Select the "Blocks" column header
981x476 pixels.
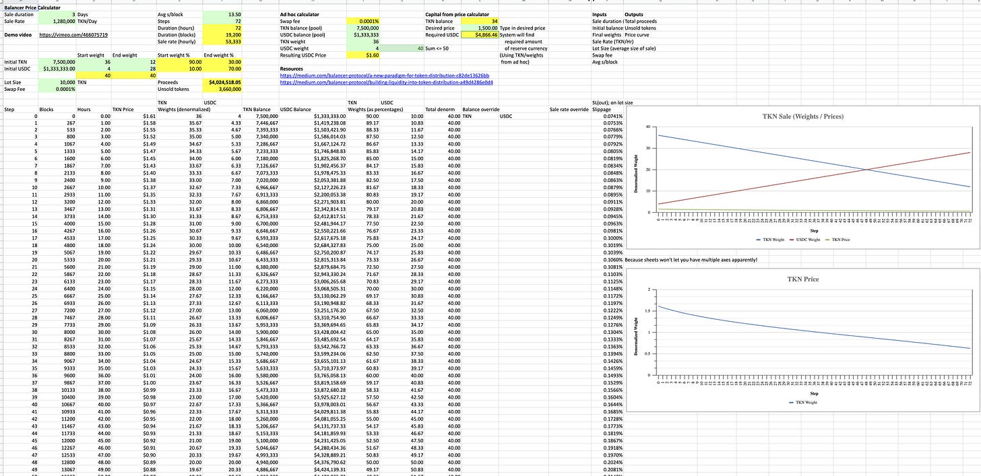point(46,109)
